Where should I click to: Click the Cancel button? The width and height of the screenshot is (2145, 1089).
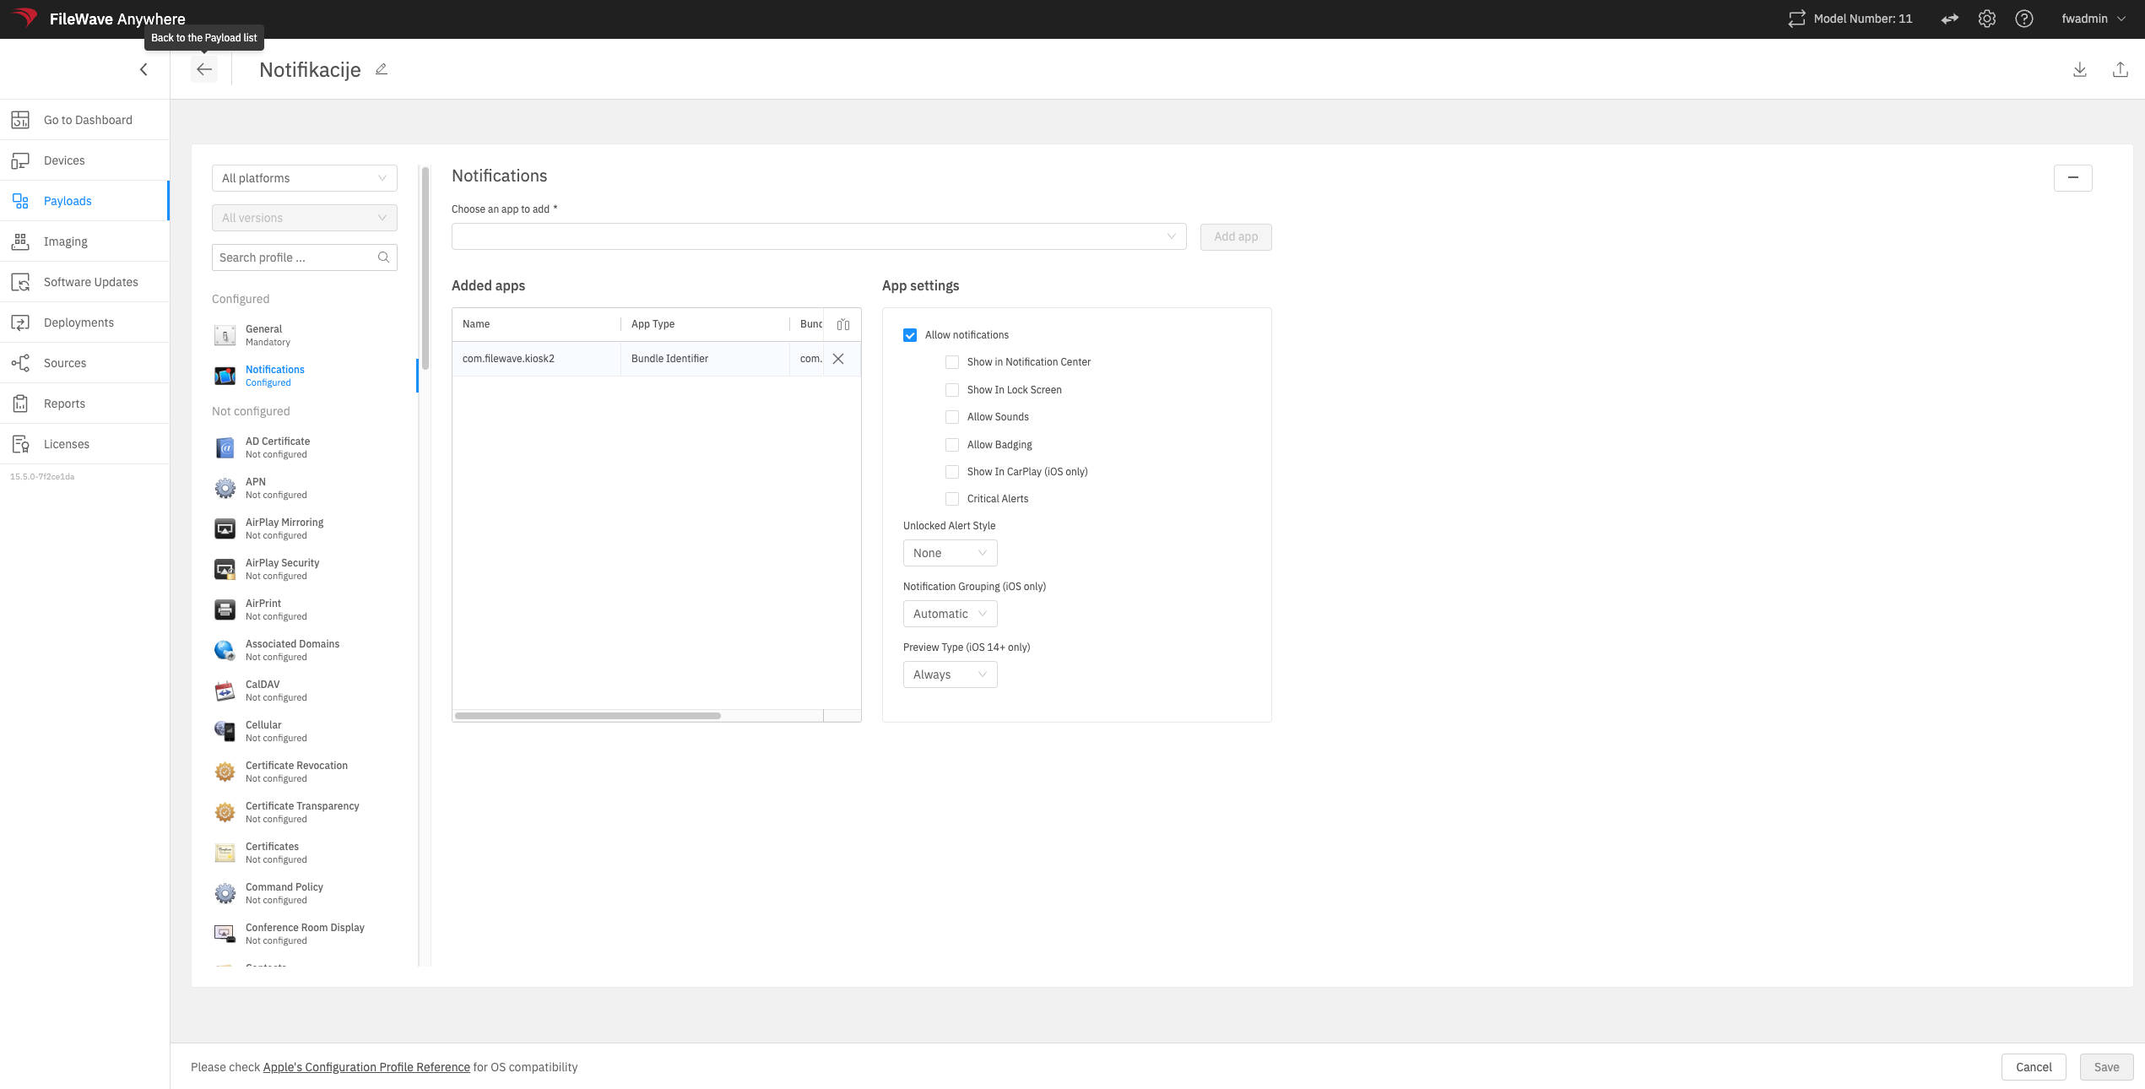(2034, 1067)
